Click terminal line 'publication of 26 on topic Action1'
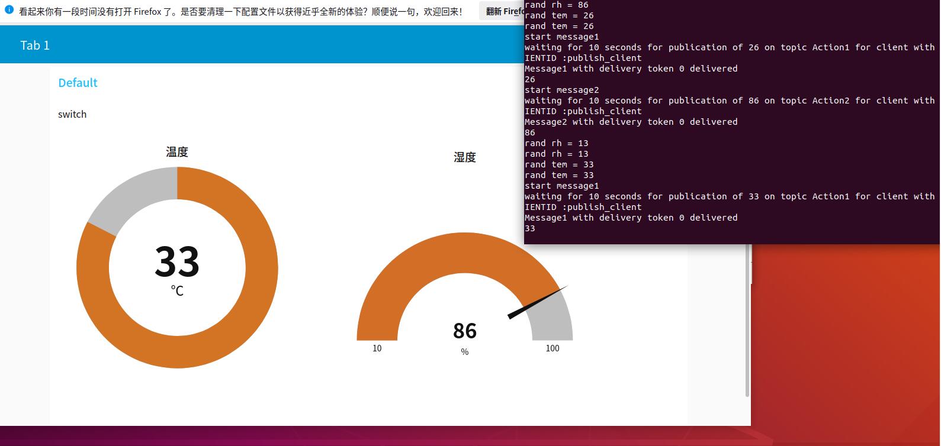The width and height of the screenshot is (941, 446). coord(730,47)
